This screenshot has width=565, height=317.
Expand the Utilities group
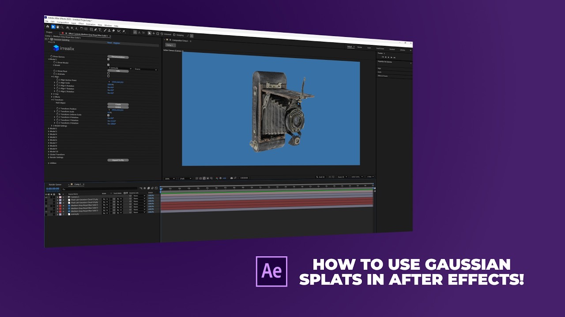[49, 163]
